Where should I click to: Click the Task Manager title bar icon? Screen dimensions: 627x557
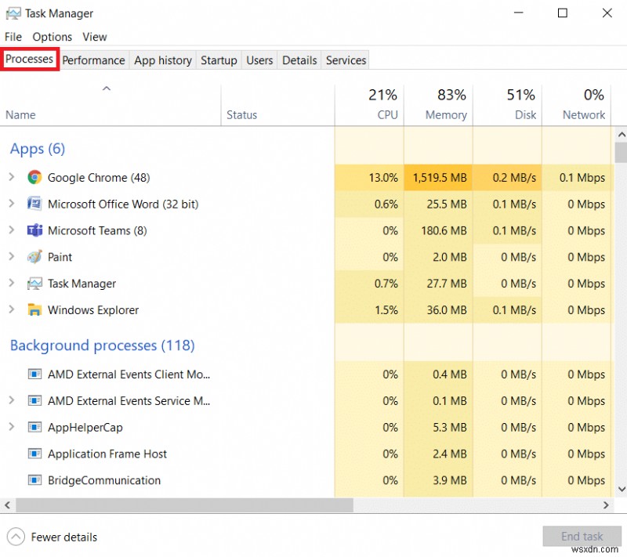[13, 13]
